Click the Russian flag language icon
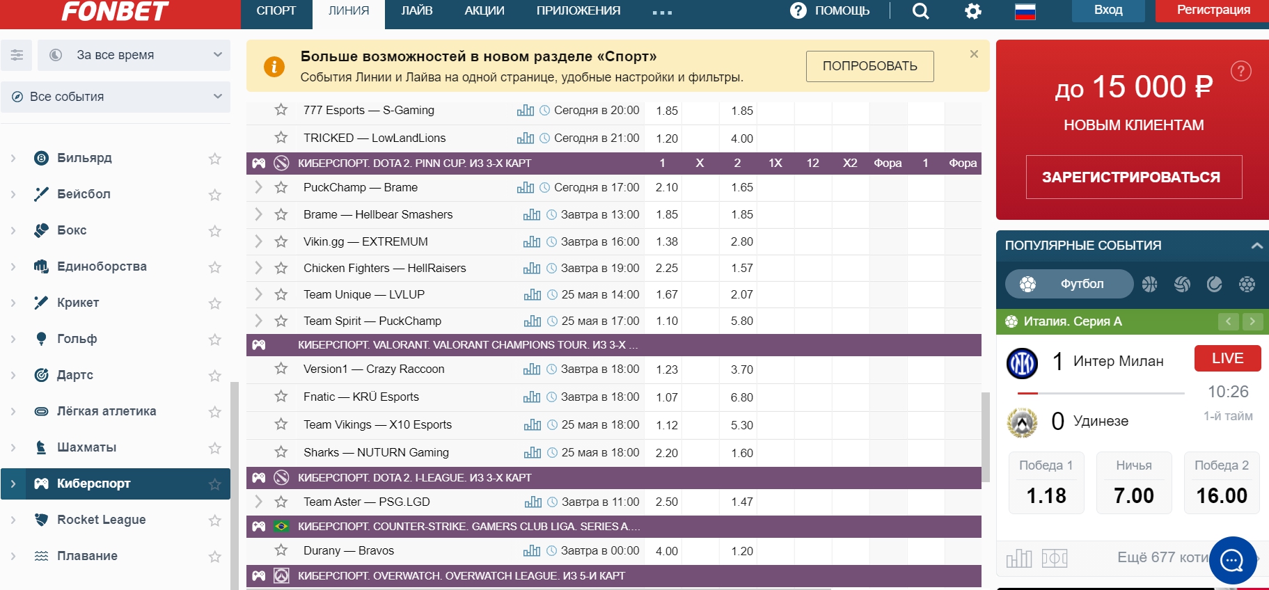This screenshot has width=1269, height=590. tap(1025, 11)
